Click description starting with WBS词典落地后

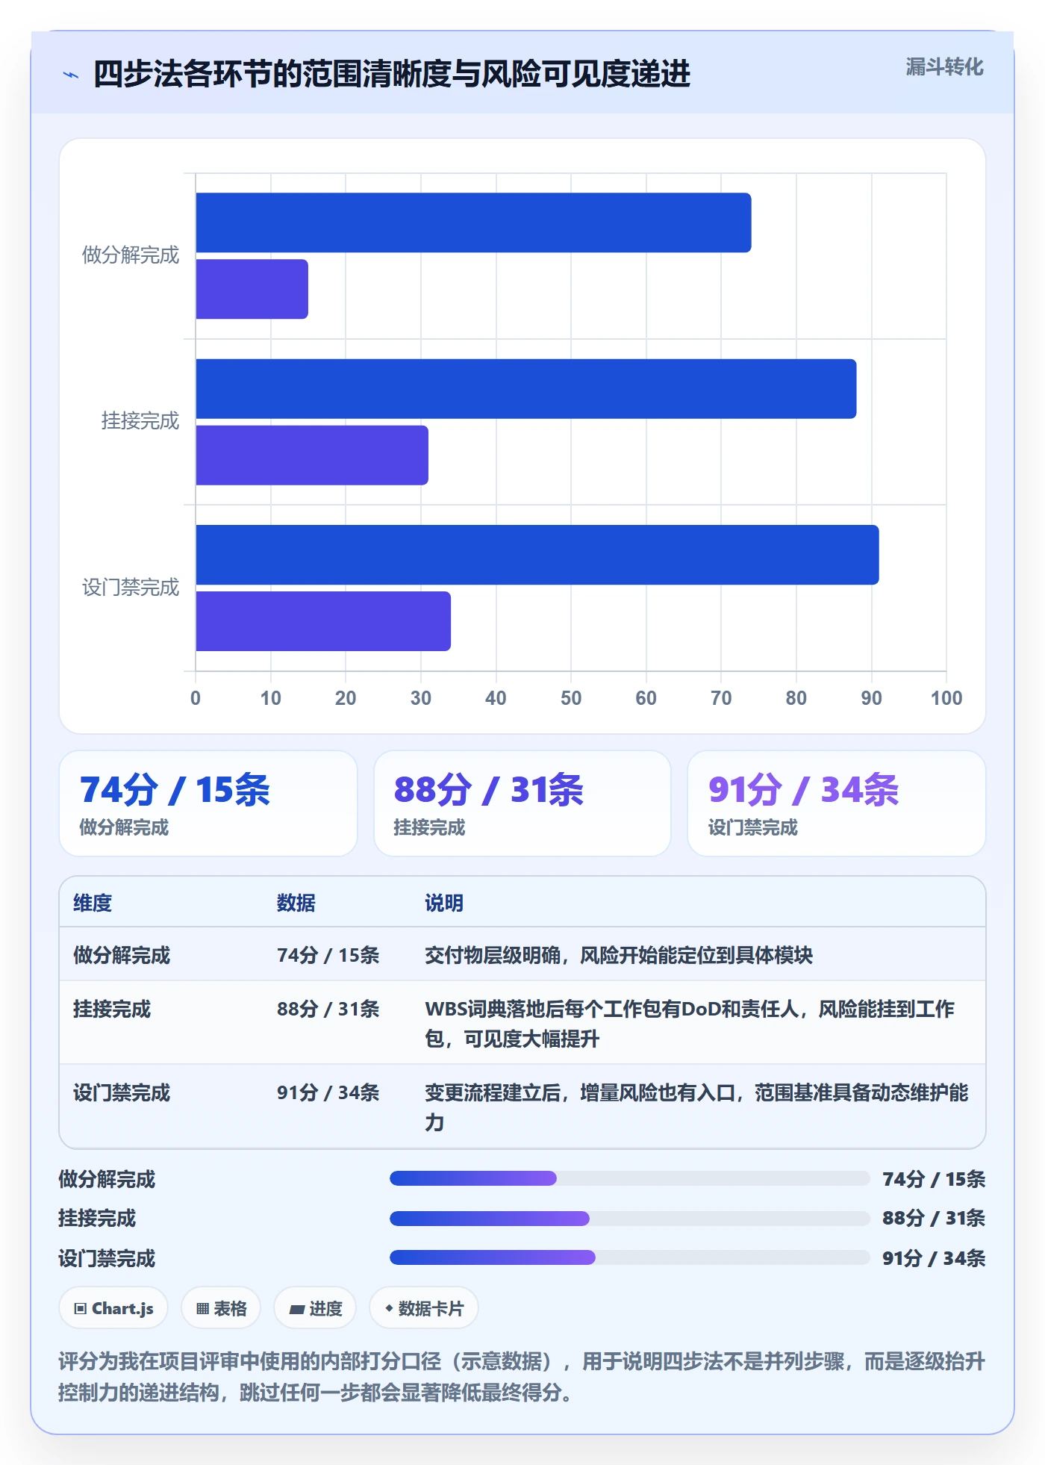690,1024
